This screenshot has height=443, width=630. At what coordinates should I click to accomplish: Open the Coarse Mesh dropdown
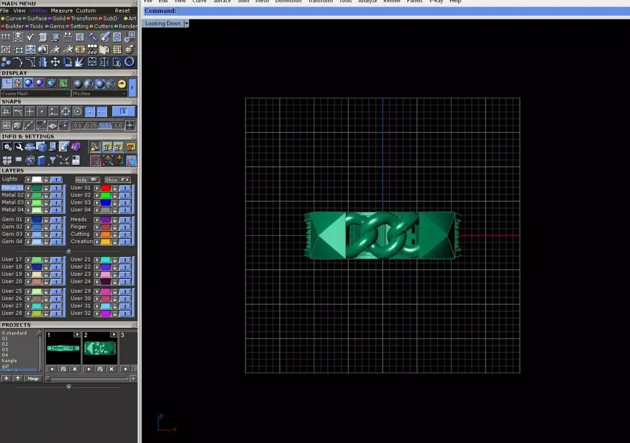point(36,94)
